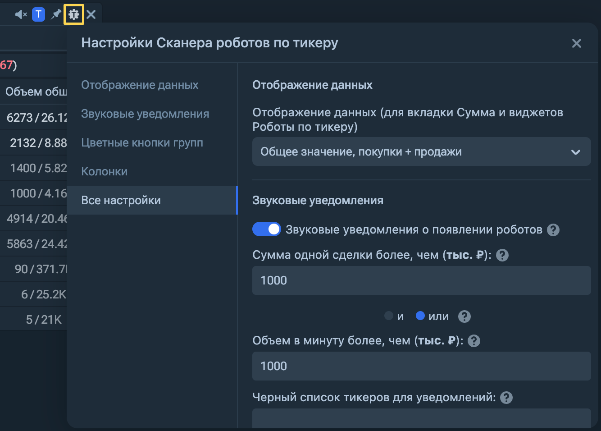Click the blue T group button
The width and height of the screenshot is (601, 431).
pyautogui.click(x=39, y=14)
